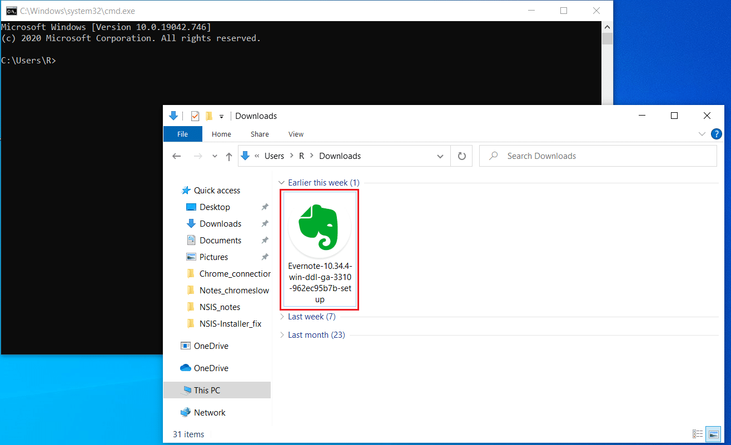Expand the Last month (23) group

click(x=283, y=335)
